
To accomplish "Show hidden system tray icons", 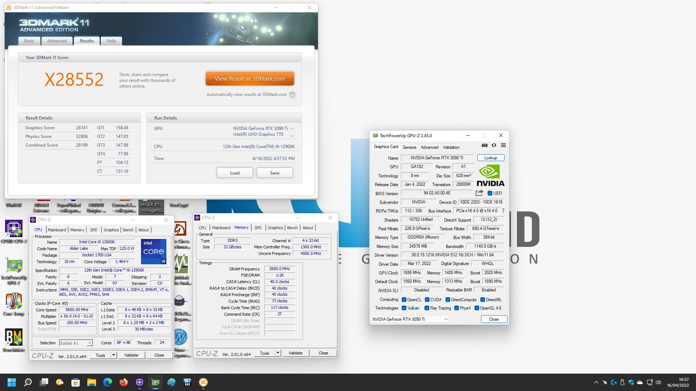I will pos(596,382).
